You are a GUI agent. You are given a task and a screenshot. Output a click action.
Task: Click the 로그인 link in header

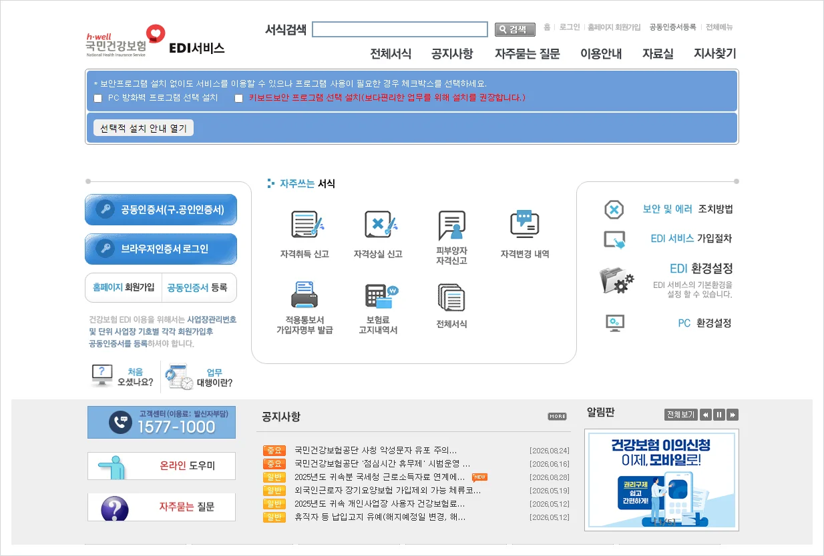570,27
